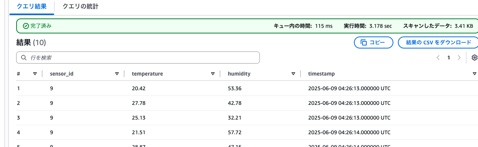
Task: Download results with 結果の CSV をダウンロード
Action: point(439,42)
